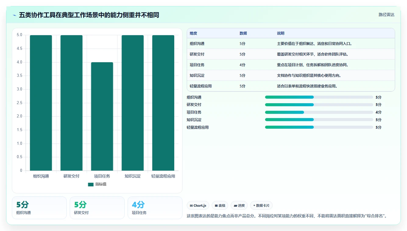Click the 轻量流程应用 bar in the chart

pyautogui.click(x=163, y=103)
